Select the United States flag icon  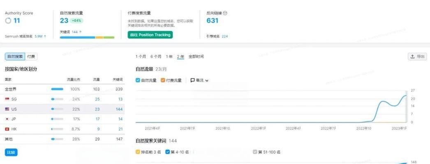[7, 109]
